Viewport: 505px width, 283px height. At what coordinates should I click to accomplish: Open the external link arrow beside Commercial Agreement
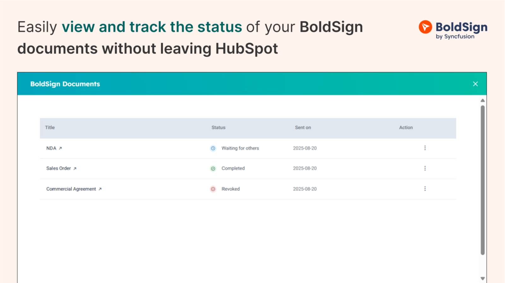click(100, 189)
